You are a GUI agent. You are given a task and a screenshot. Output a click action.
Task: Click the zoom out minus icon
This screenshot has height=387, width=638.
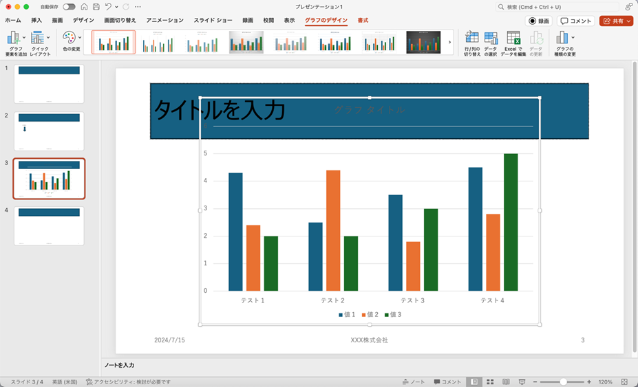pyautogui.click(x=535, y=382)
